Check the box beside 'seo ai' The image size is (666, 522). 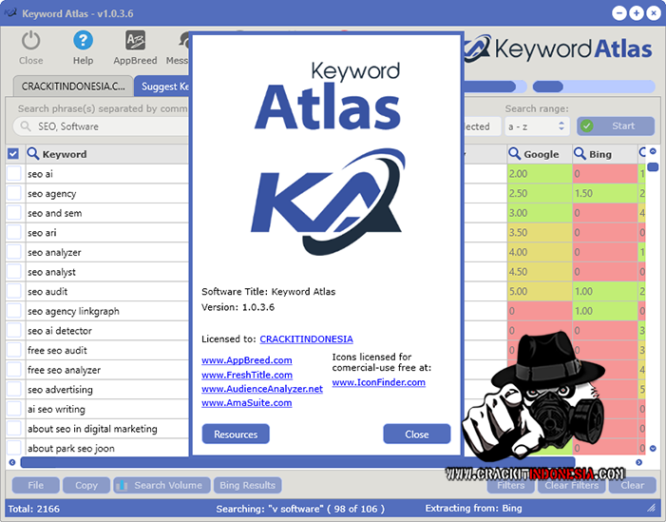point(13,174)
